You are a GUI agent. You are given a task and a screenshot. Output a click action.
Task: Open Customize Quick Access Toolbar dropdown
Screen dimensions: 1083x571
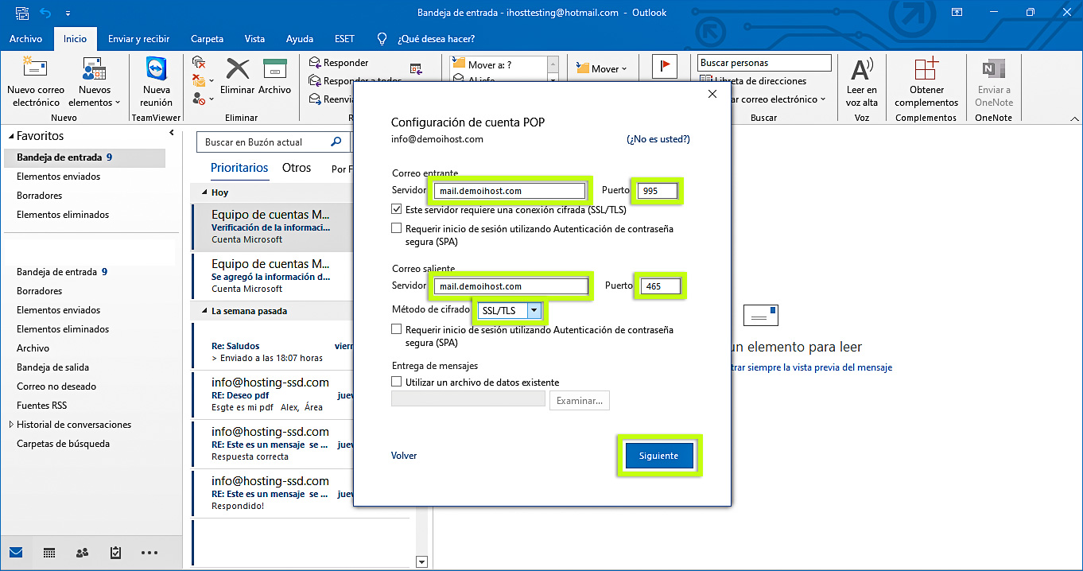[x=68, y=14]
